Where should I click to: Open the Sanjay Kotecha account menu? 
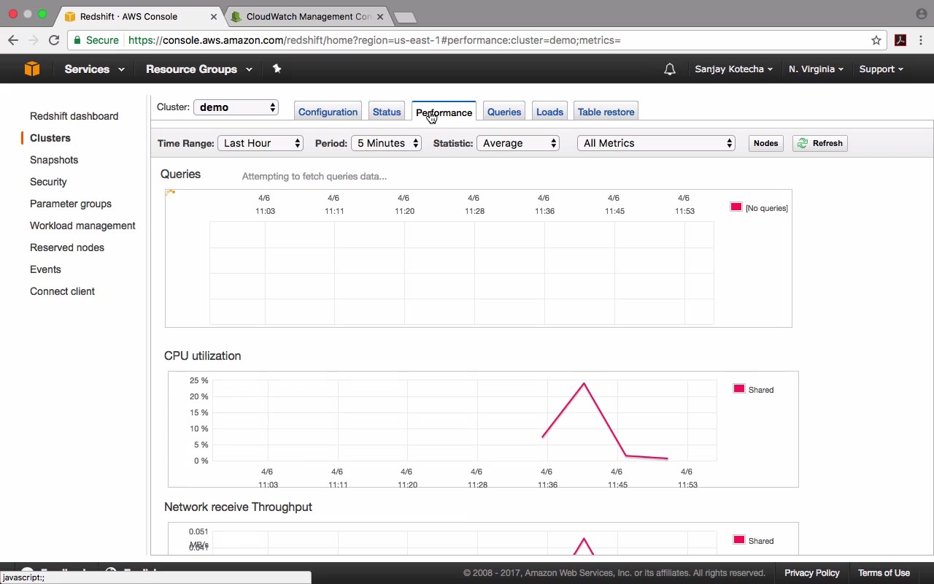tap(733, 69)
